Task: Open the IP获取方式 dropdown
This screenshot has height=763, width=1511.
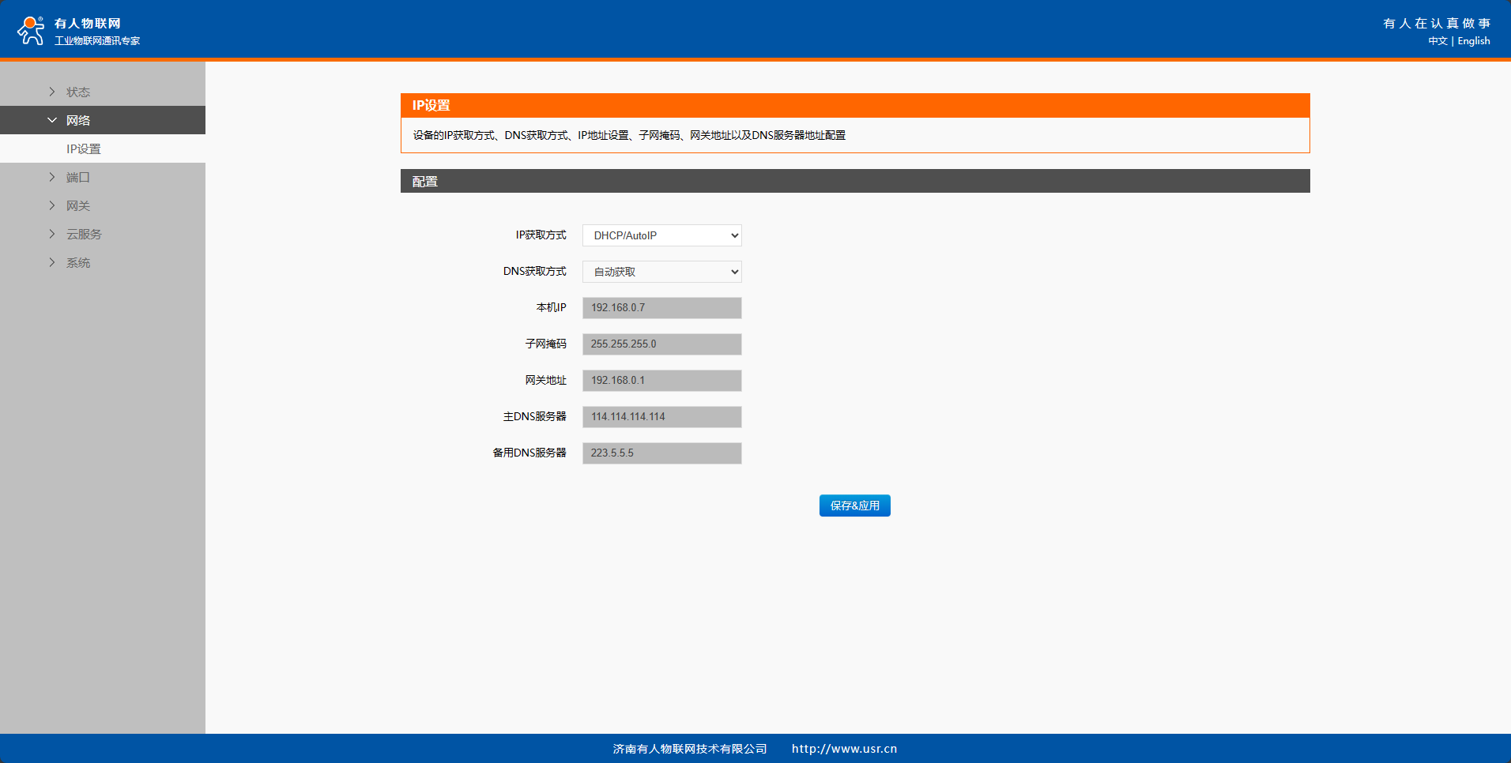Action: (661, 235)
